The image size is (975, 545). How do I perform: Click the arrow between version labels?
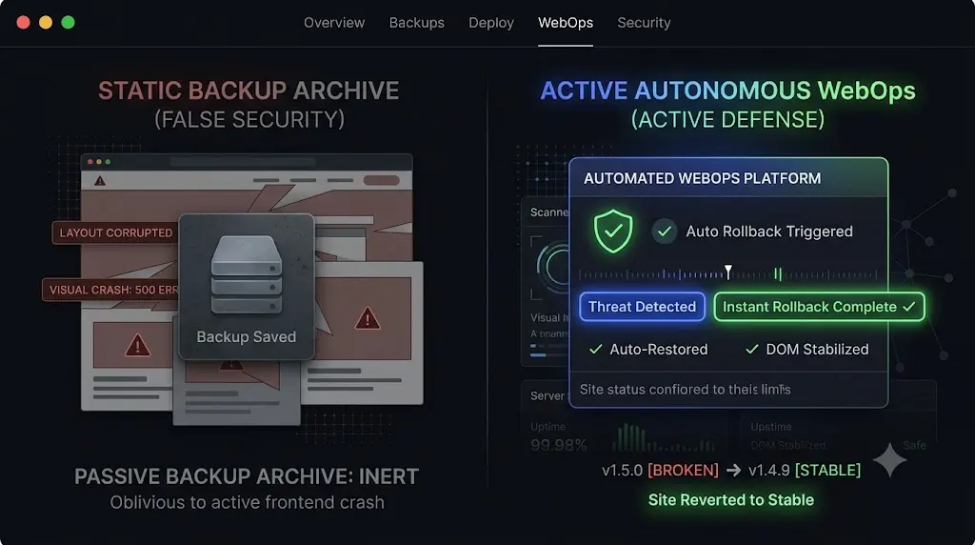[734, 471]
